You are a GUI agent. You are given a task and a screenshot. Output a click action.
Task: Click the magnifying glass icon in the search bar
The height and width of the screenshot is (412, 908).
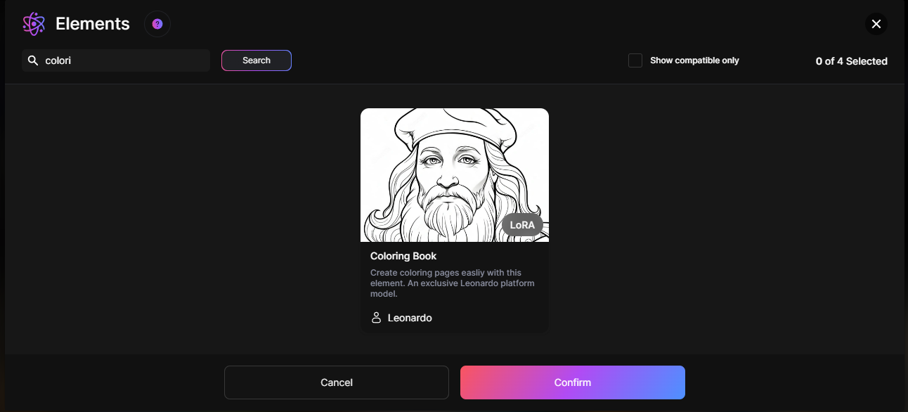coord(33,60)
